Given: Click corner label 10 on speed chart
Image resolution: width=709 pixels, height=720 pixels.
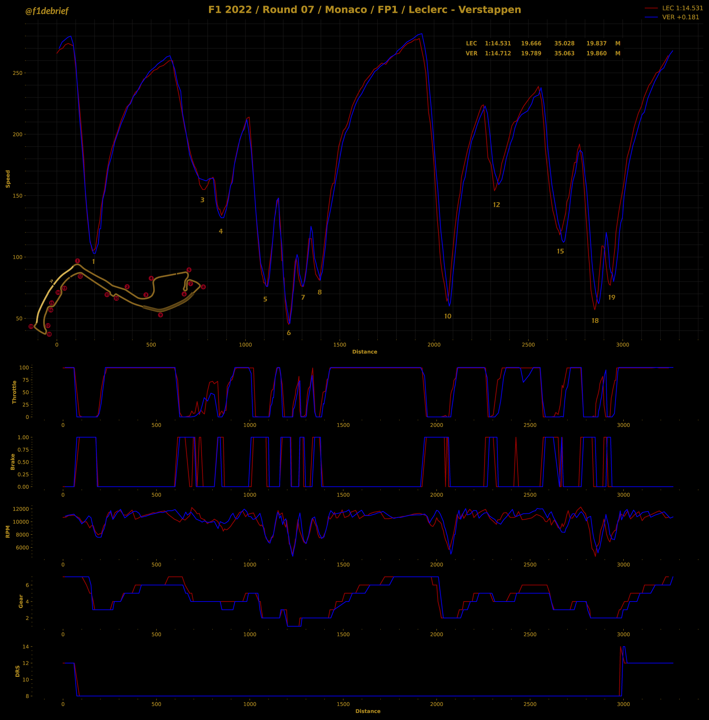Looking at the screenshot, I should tap(448, 316).
